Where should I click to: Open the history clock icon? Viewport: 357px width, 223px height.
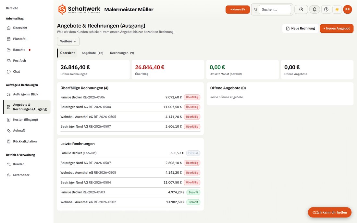301,9
